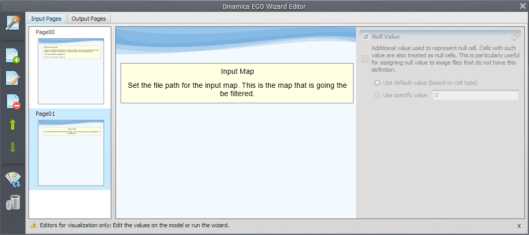Add a new wizard page
This screenshot has height=235, width=529.
tap(12, 55)
